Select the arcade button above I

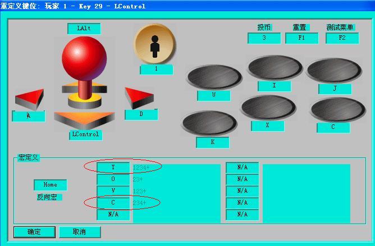pyautogui.click(x=275, y=67)
